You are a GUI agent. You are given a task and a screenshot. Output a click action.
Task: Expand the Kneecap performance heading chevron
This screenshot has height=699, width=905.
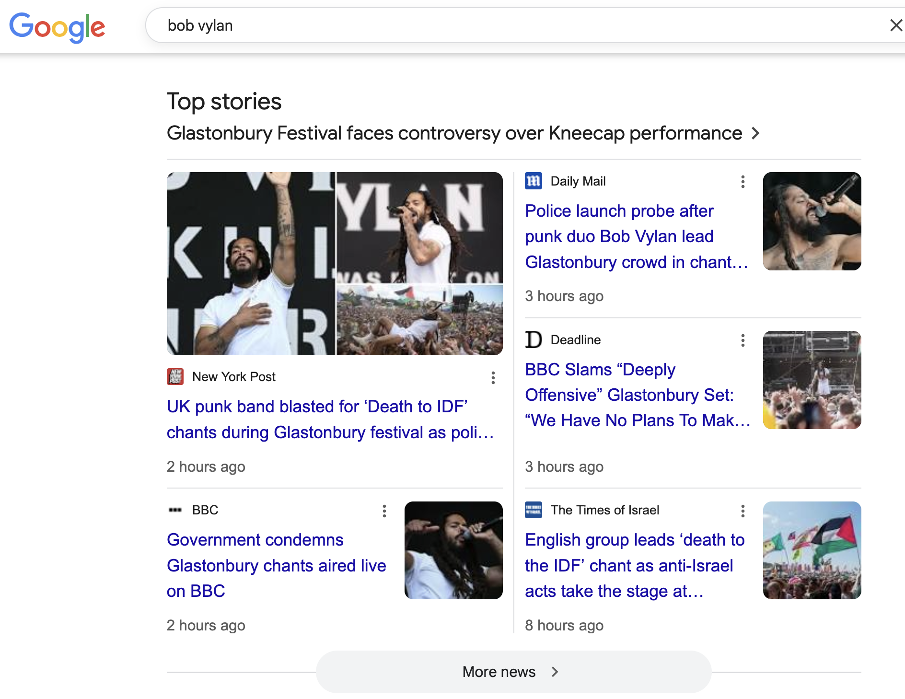click(755, 133)
